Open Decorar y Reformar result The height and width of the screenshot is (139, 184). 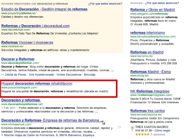18,59
